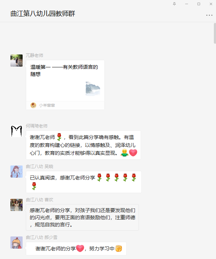216x259 pixels.
Task: Click 郝少雪's orange hat cartoon avatar
Action: pos(17,243)
